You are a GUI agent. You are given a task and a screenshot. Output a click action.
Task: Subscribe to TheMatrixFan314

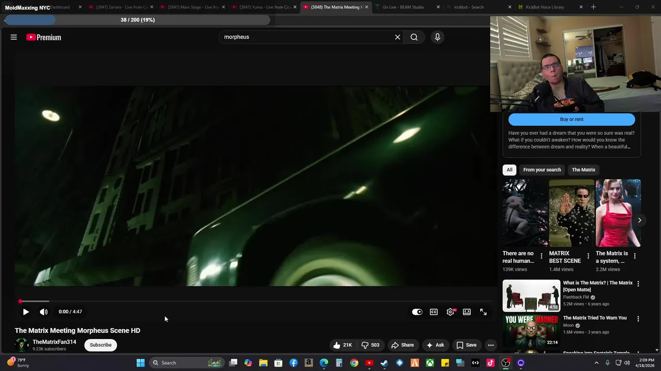[x=101, y=345]
